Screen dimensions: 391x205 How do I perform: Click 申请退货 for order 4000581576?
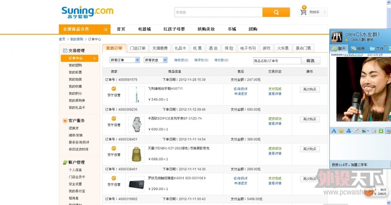pyautogui.click(x=241, y=94)
